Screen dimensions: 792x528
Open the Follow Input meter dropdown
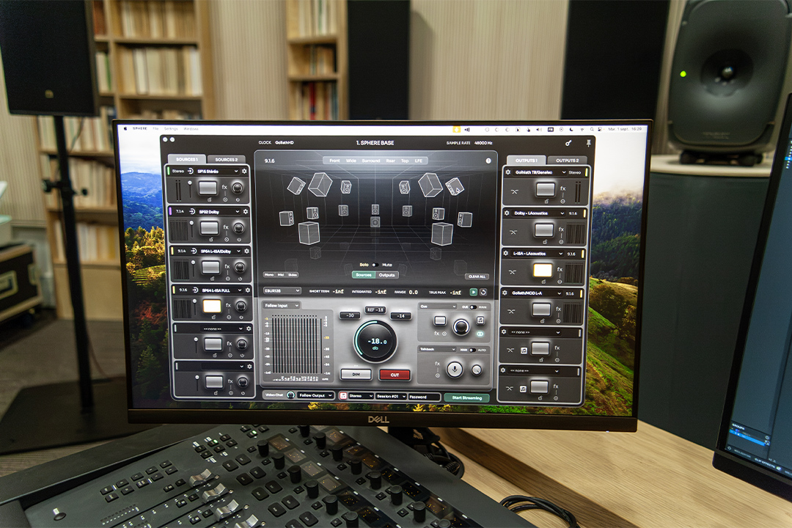[x=281, y=305]
